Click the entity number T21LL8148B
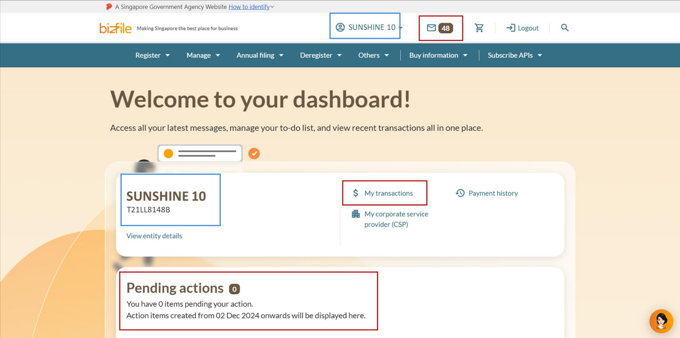 click(x=148, y=210)
